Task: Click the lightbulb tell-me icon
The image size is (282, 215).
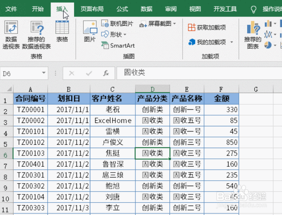Action: click(x=253, y=9)
